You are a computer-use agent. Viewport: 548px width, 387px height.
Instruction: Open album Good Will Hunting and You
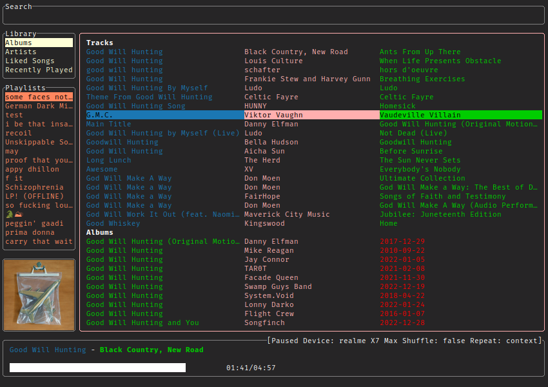(142, 322)
